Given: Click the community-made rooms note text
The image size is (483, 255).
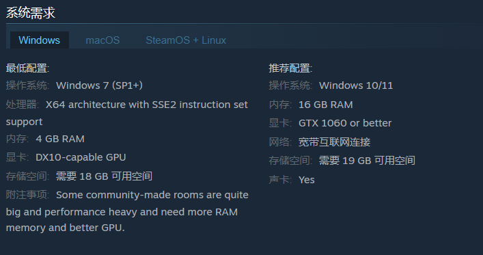Looking at the screenshot, I should (127, 211).
